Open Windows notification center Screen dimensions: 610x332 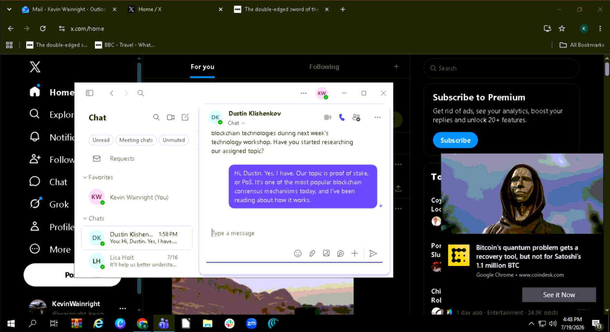coord(597,324)
